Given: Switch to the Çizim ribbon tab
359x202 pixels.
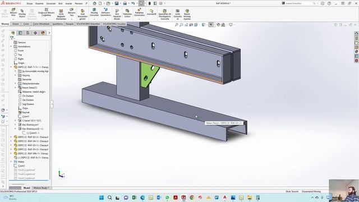Looking at the screenshot, I should [x=26, y=24].
